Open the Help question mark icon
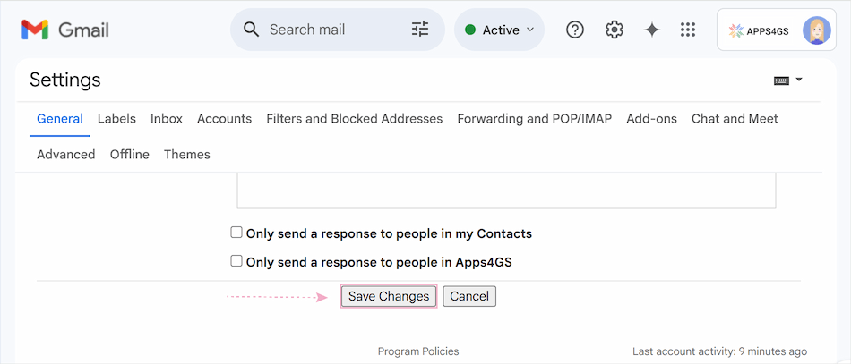 click(x=575, y=30)
